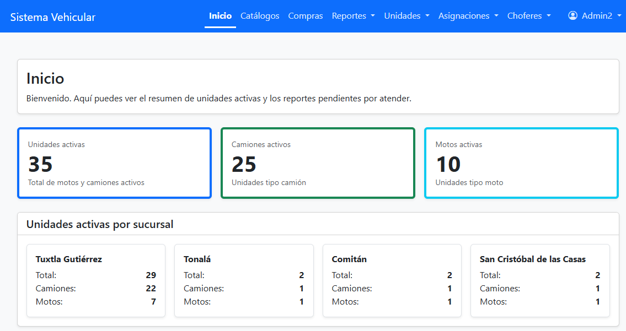
Task: Click the 'Total de motos y camiones activos' caption
Action: coord(86,183)
